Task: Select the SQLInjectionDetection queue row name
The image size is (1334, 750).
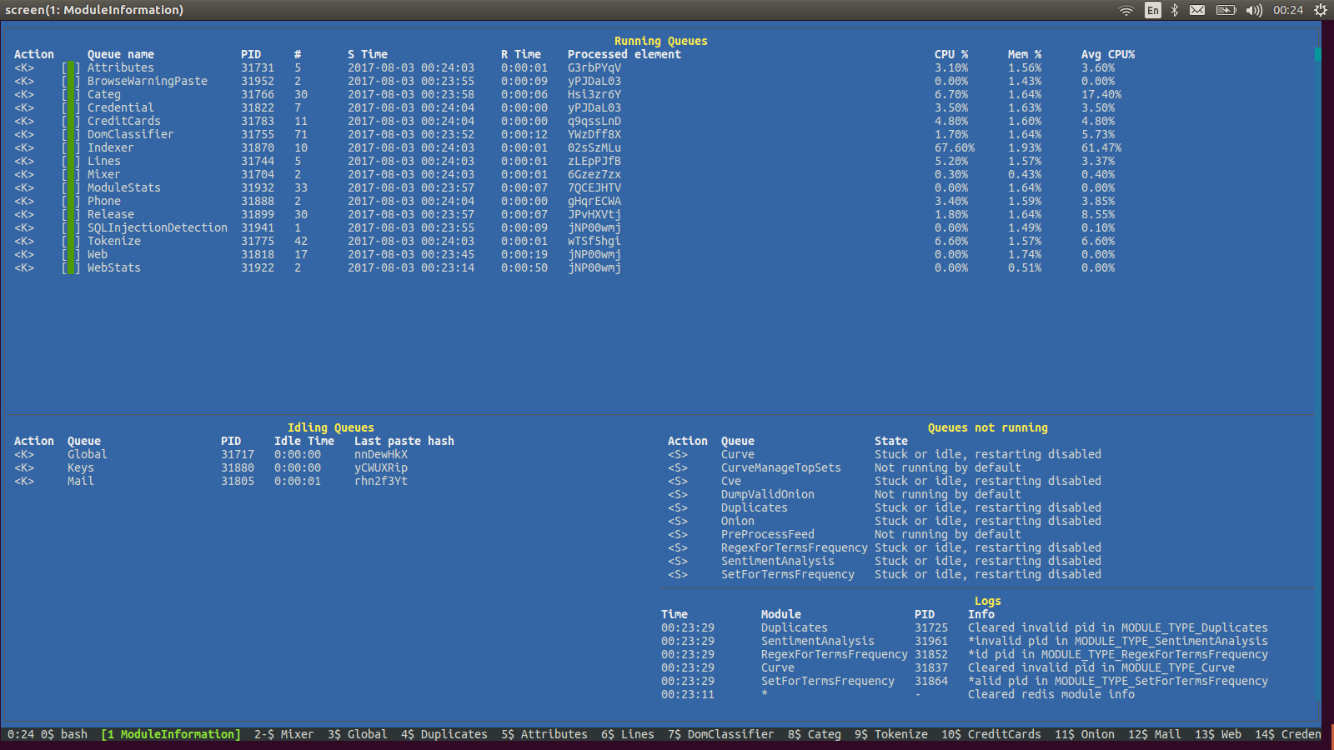Action: [157, 227]
